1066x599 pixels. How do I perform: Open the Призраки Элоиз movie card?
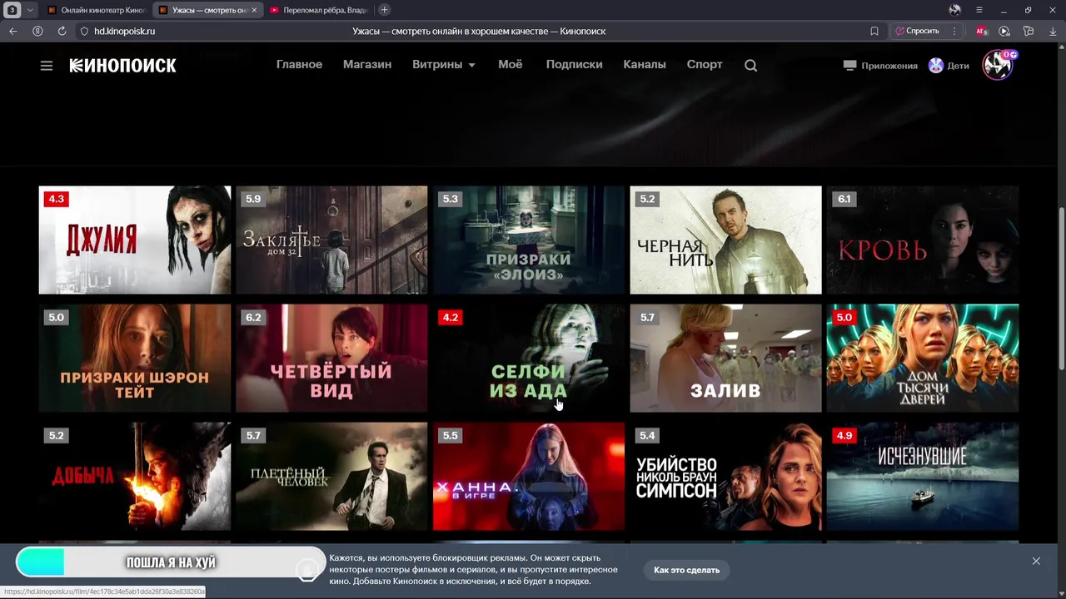[x=529, y=240]
